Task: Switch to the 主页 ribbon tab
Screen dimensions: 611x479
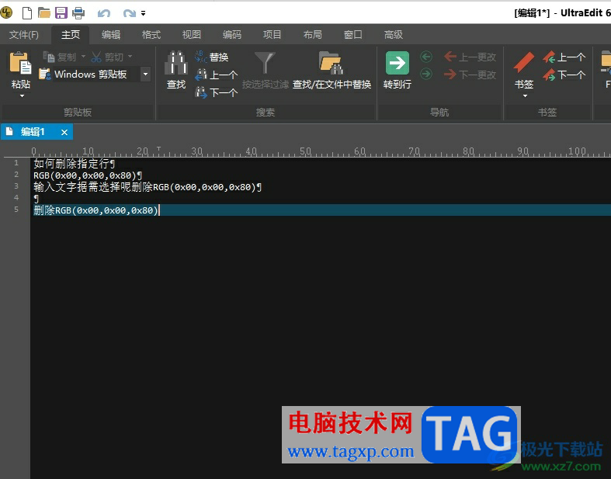Action: (x=71, y=35)
